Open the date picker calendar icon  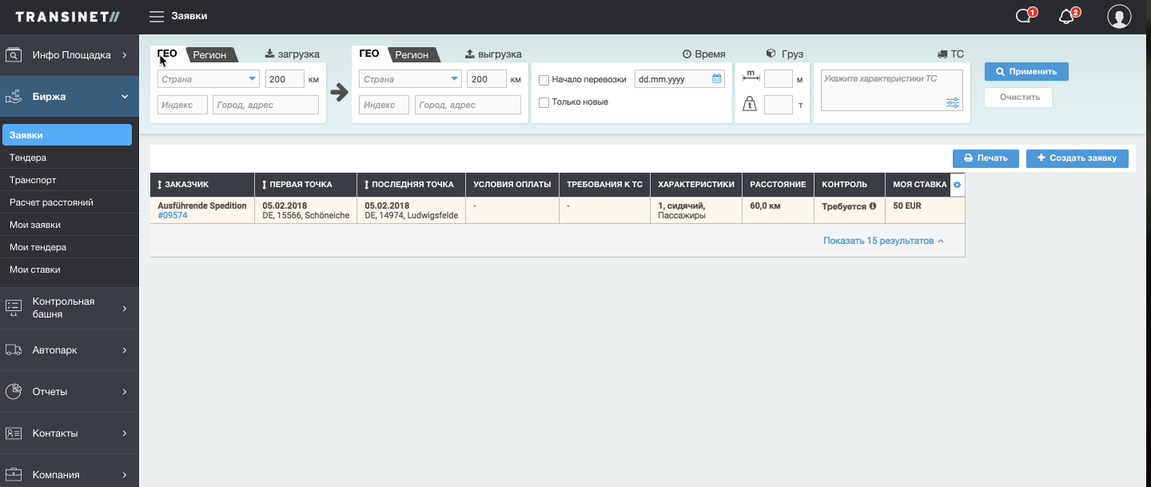[x=717, y=79]
